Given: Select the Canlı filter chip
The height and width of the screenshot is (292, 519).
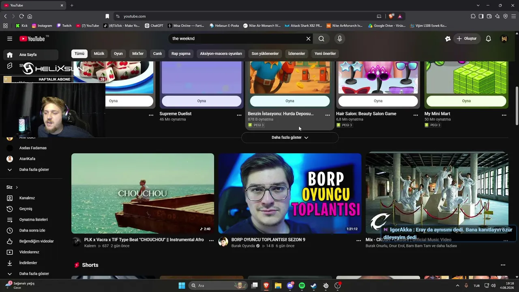Looking at the screenshot, I should [157, 54].
